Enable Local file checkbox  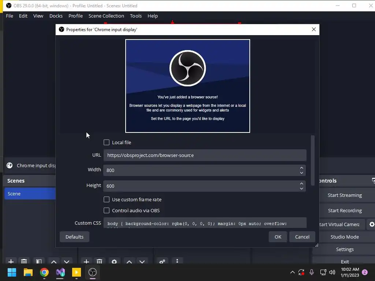(107, 142)
